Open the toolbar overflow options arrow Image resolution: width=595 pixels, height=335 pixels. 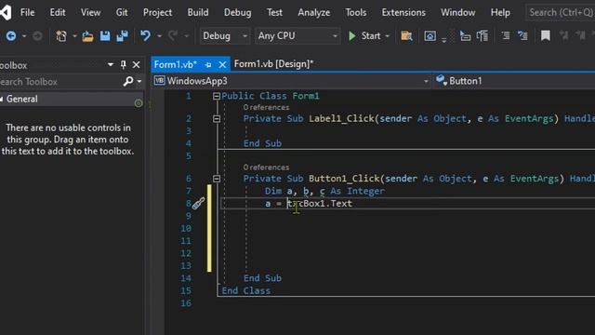coord(444,40)
